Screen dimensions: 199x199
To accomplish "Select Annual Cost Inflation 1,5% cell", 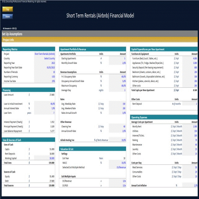I will pos(190,186).
